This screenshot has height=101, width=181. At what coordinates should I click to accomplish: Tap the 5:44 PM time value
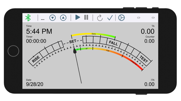point(39,31)
